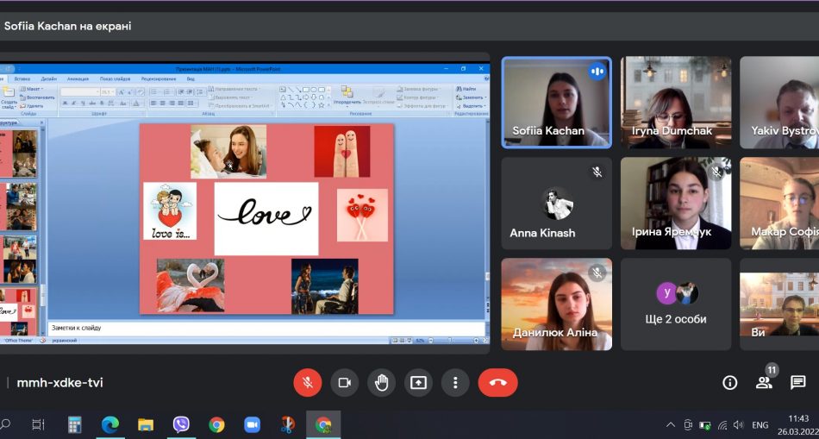
Task: Unmute the microphone in call controls
Action: [307, 382]
